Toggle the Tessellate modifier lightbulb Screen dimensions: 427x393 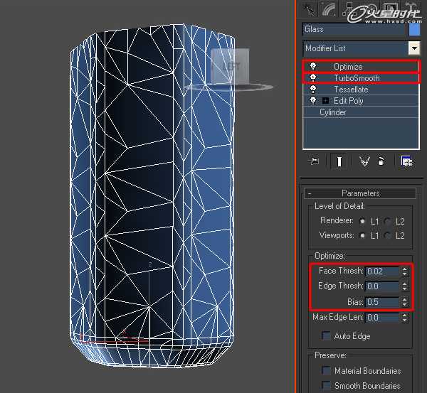tap(313, 90)
